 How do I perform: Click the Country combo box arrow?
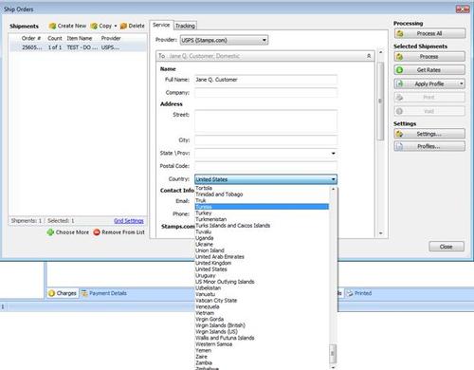click(x=333, y=179)
